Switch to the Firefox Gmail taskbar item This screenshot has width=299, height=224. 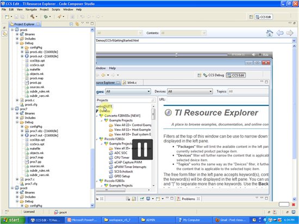[x=231, y=220]
